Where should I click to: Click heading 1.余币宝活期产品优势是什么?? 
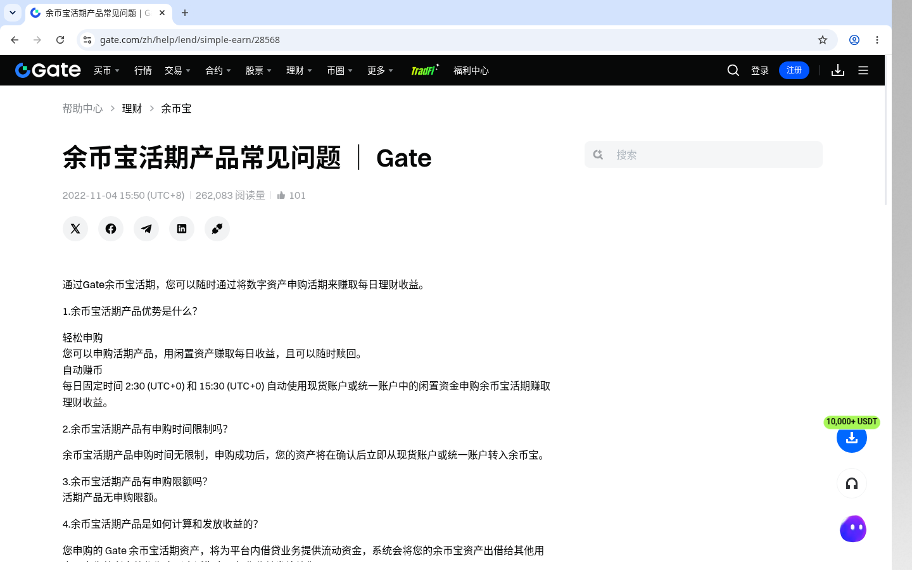pos(130,311)
